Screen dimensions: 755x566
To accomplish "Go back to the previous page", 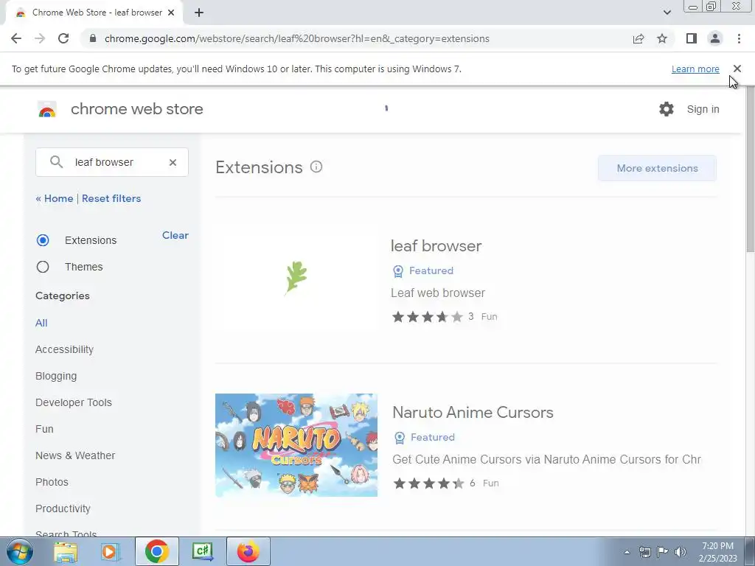I will (x=16, y=38).
